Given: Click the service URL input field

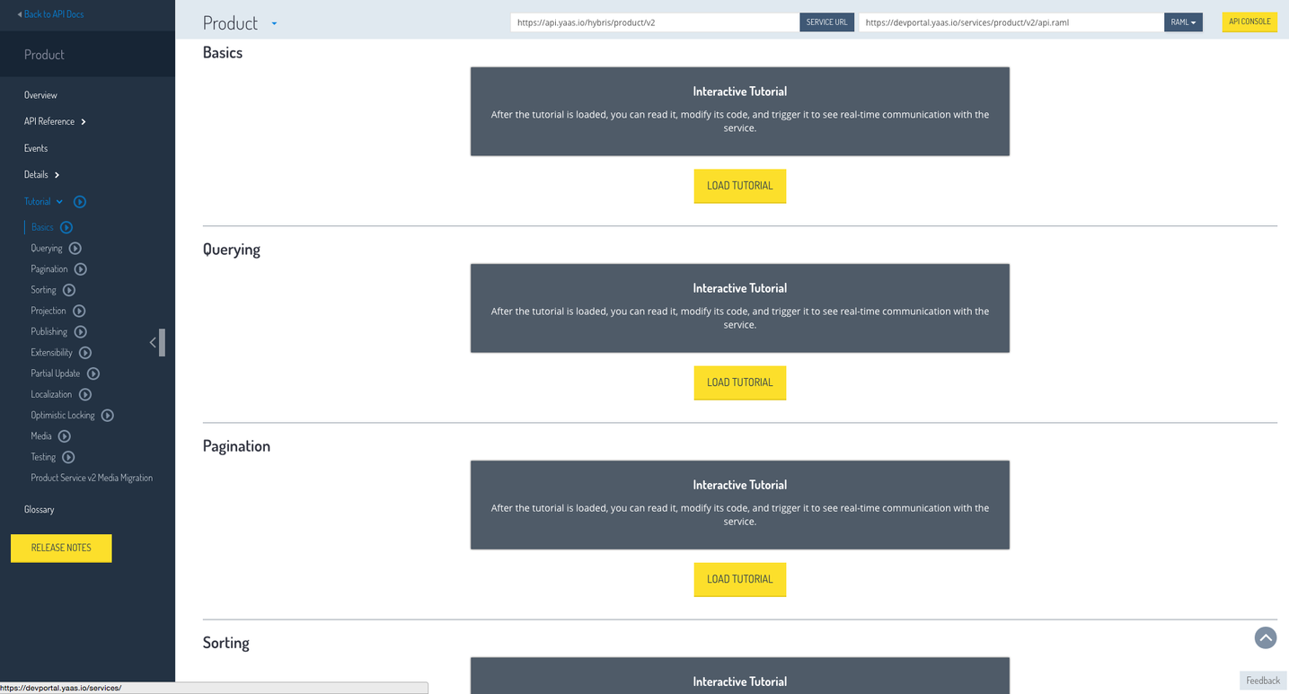Looking at the screenshot, I should [655, 22].
